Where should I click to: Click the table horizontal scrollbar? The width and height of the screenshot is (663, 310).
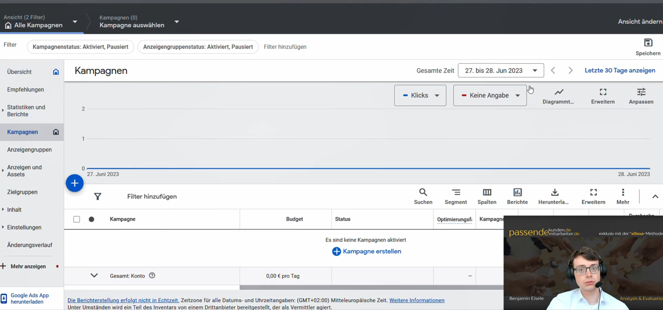click(x=372, y=287)
